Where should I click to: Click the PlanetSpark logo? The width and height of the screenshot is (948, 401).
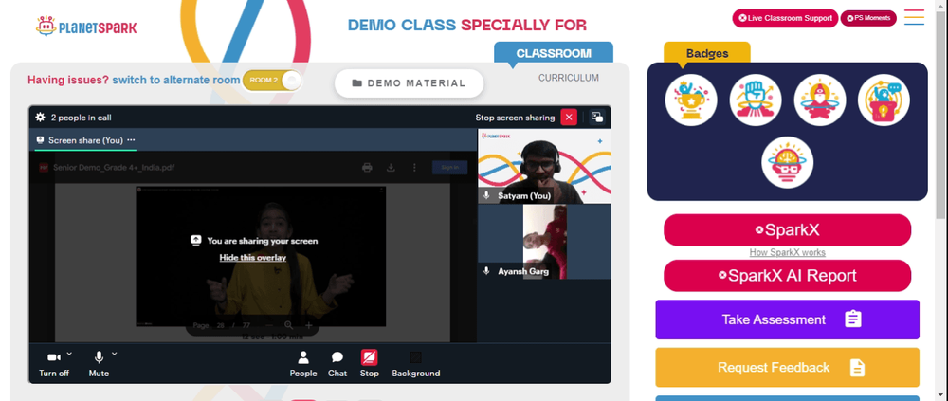click(x=86, y=27)
